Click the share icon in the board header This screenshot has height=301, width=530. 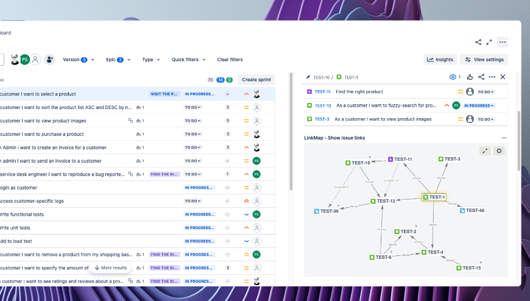pyautogui.click(x=478, y=42)
